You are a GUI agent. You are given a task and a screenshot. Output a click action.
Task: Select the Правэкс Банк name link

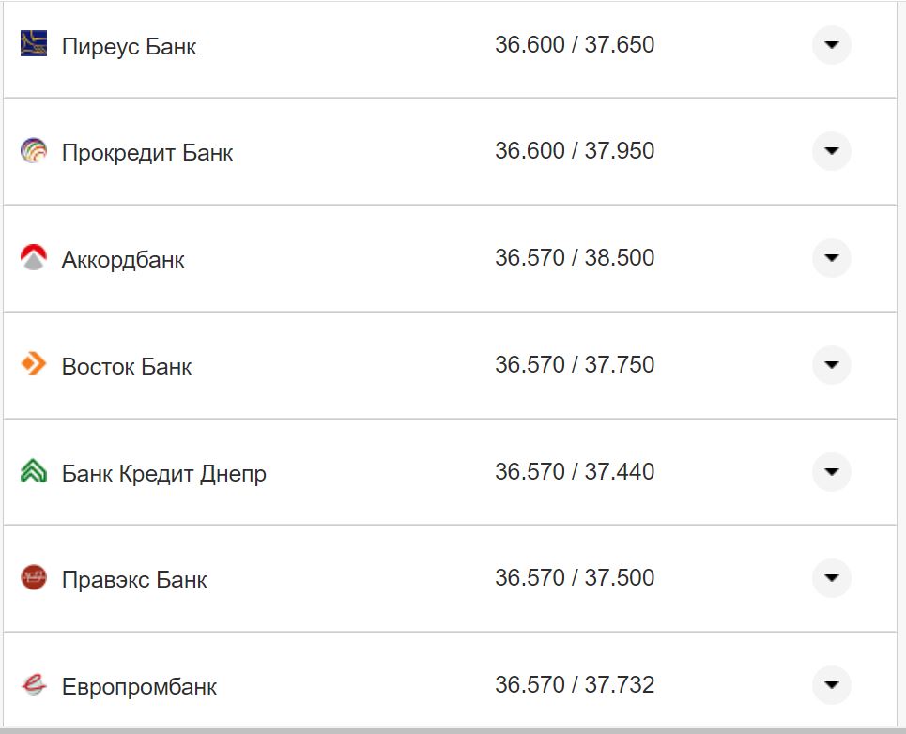132,579
